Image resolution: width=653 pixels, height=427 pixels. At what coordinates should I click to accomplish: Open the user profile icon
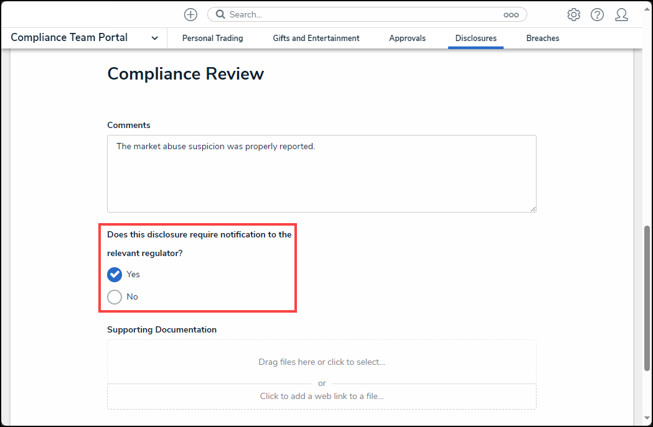coord(621,14)
